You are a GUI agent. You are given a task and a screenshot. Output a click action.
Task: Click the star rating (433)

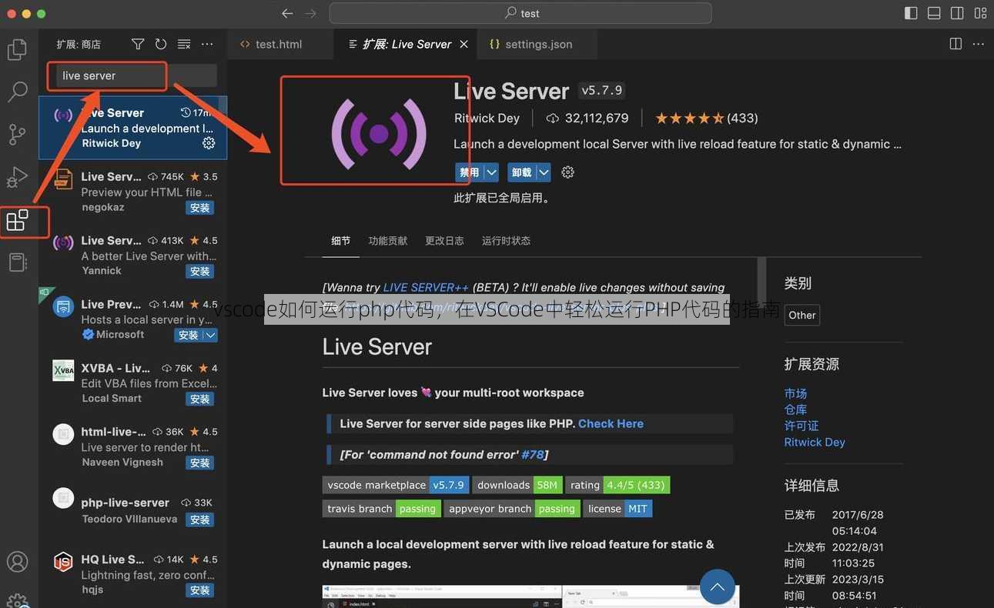coord(706,118)
